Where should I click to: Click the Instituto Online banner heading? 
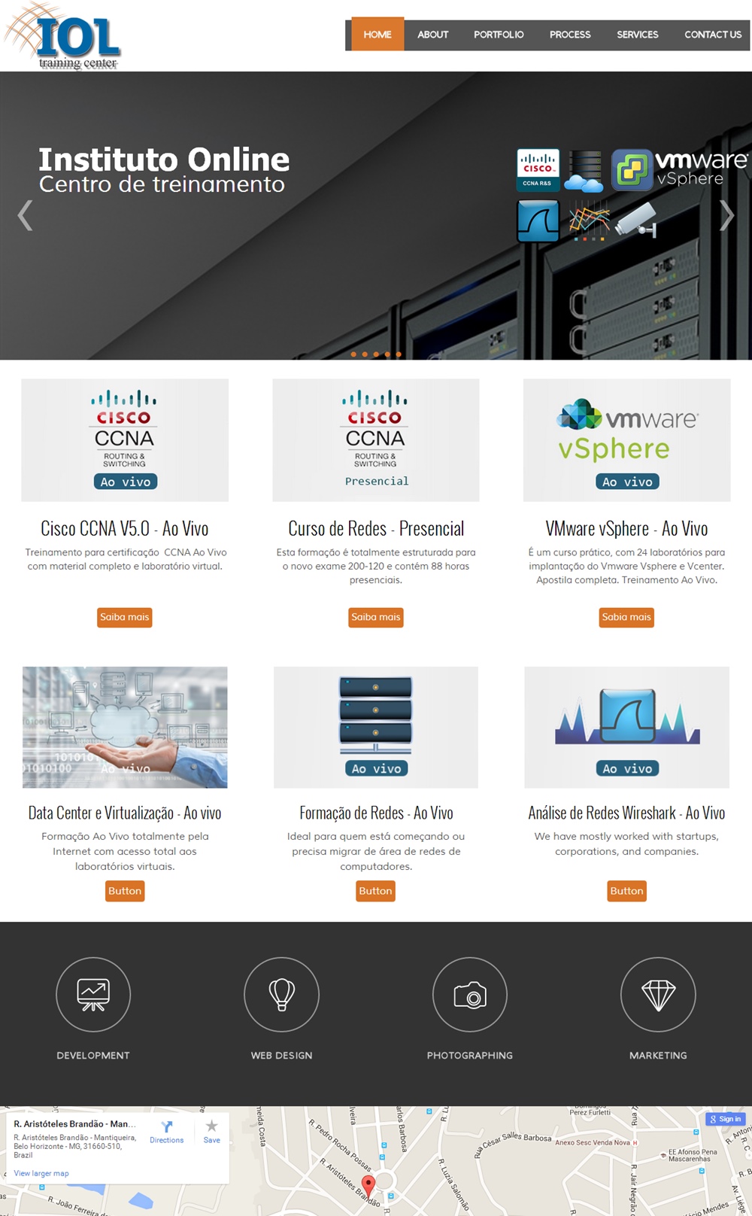pos(164,159)
